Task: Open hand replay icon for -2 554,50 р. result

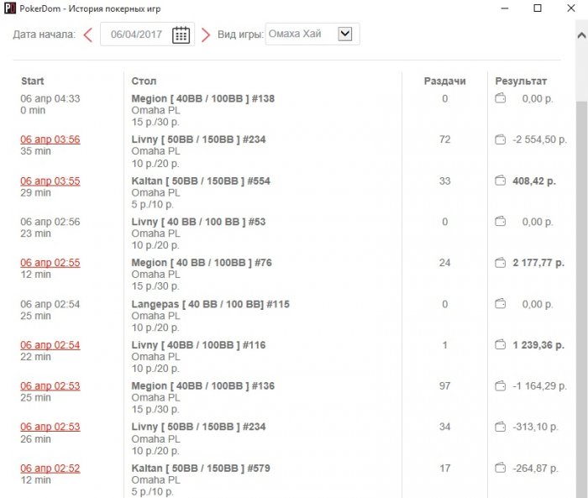Action: 501,139
